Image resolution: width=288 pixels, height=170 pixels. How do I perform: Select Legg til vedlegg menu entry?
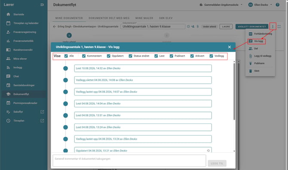[x=260, y=56]
